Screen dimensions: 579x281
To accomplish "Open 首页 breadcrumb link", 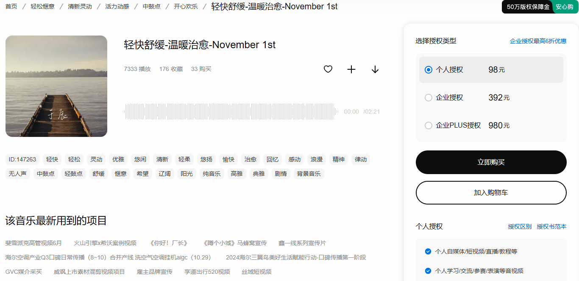I will [11, 6].
